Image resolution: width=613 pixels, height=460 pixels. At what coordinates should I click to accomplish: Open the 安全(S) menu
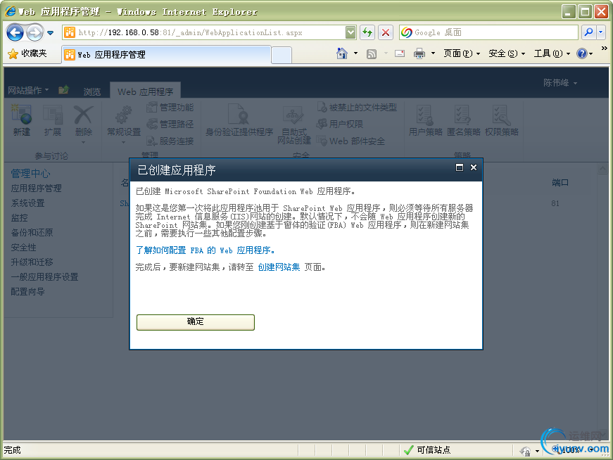click(507, 53)
